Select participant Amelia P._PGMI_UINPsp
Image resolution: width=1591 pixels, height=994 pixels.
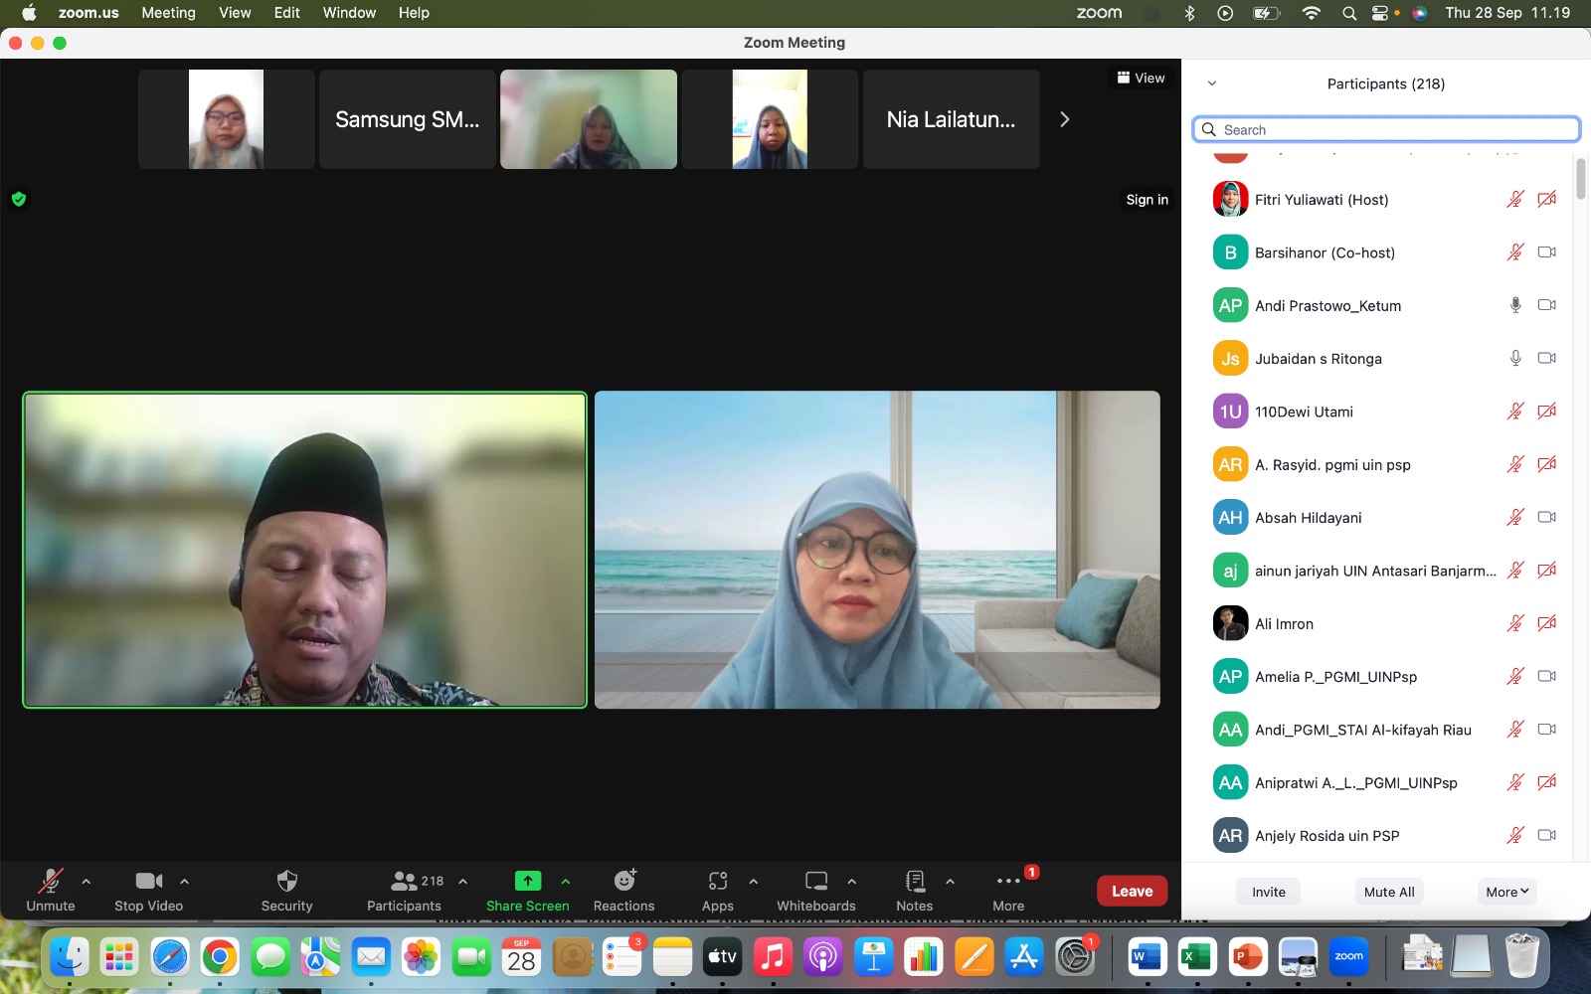(x=1377, y=676)
